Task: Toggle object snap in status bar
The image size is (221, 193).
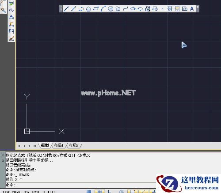Action: (x=132, y=191)
